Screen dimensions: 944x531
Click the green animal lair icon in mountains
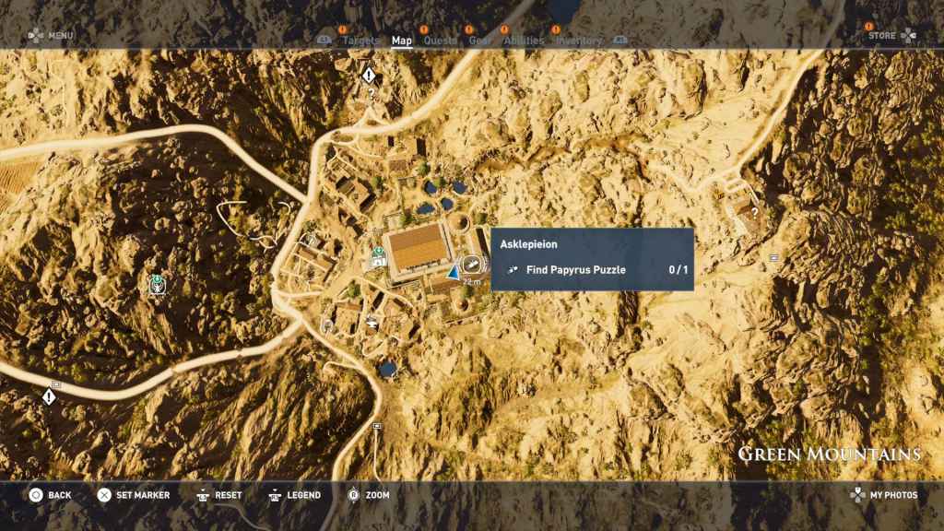[158, 285]
